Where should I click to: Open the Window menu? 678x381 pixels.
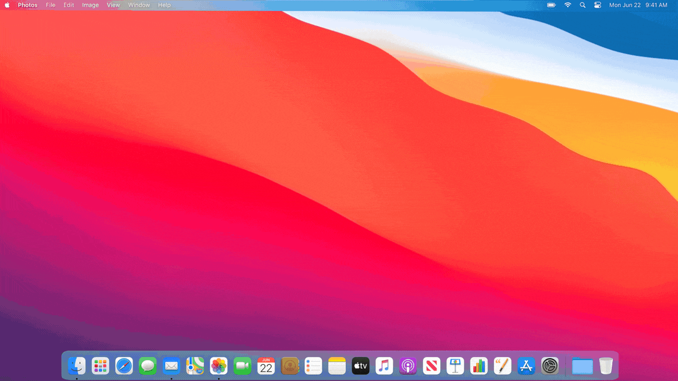(139, 5)
